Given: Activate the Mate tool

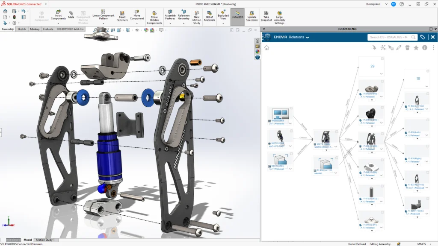Looking at the screenshot, I should click(71, 15).
